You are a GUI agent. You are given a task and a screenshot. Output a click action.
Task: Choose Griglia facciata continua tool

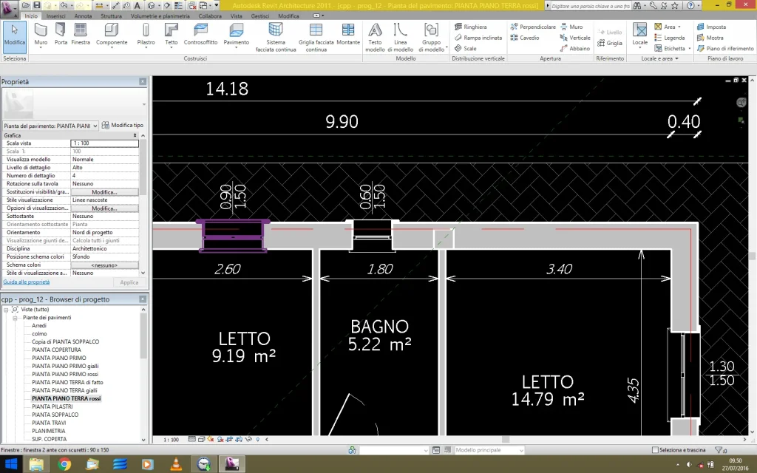point(316,37)
